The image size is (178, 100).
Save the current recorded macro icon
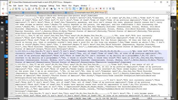pos(113,9)
